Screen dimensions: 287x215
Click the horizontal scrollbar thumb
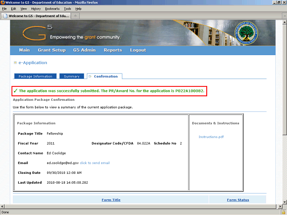[140, 206]
